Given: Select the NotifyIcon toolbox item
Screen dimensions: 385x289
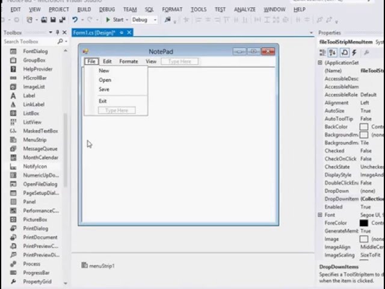Looking at the screenshot, I should pyautogui.click(x=32, y=166).
